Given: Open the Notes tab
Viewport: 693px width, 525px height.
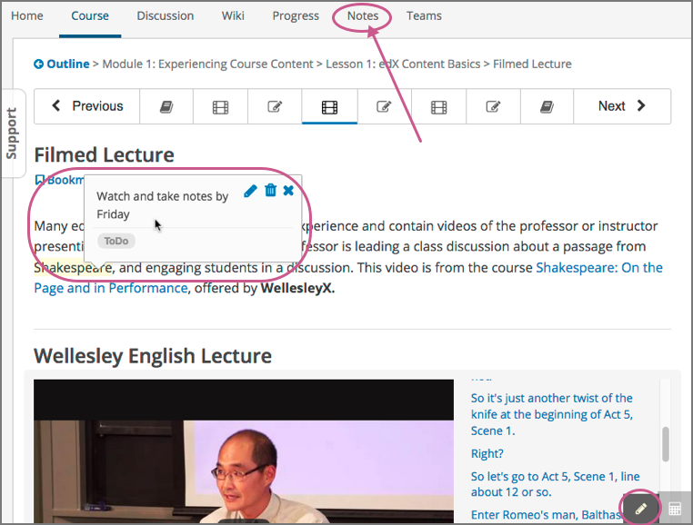Looking at the screenshot, I should (x=363, y=15).
